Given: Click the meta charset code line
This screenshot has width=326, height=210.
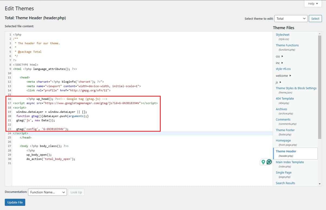Looking at the screenshot, I should [x=65, y=82].
